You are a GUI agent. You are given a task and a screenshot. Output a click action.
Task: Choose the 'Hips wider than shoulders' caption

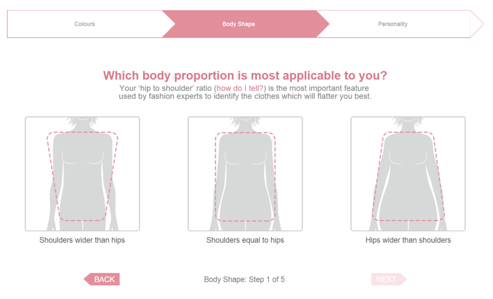pos(408,240)
